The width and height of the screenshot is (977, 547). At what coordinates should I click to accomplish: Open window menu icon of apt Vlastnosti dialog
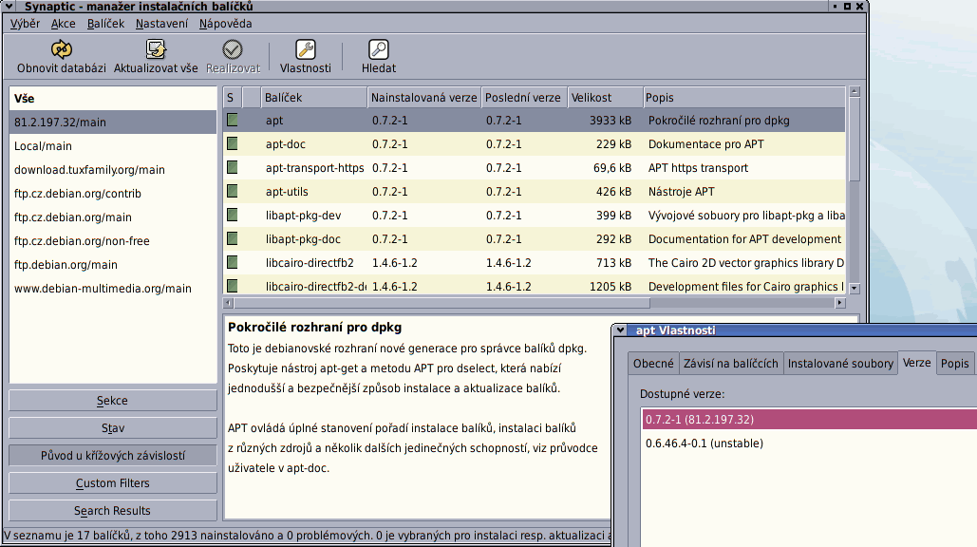tap(620, 330)
